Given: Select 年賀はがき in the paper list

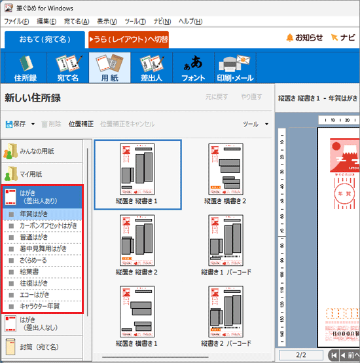Looking at the screenshot, I should pos(43,214).
